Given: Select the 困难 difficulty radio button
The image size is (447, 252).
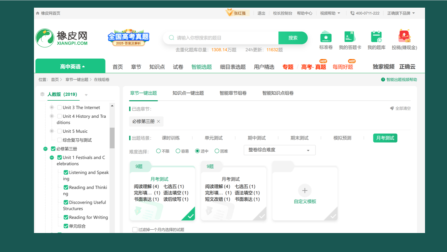Looking at the screenshot, I should (217, 151).
